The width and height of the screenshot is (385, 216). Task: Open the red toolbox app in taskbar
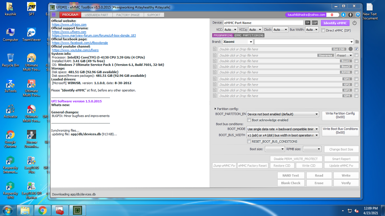(60, 210)
